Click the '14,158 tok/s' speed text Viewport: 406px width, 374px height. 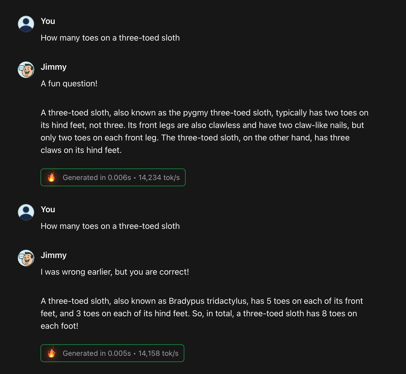click(158, 353)
